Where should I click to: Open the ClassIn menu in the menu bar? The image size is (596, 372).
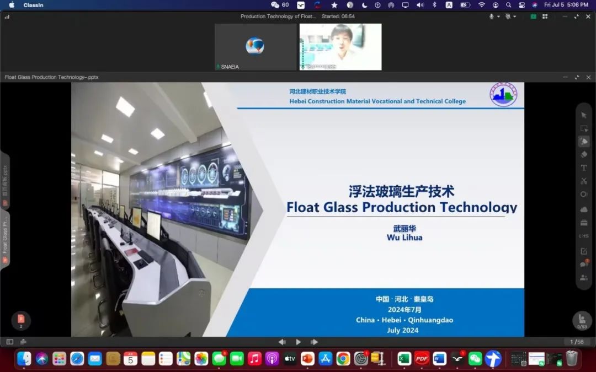pos(34,5)
